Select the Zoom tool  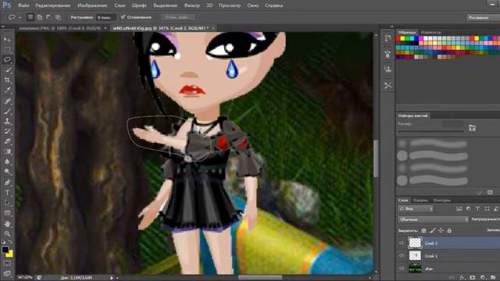(7, 234)
